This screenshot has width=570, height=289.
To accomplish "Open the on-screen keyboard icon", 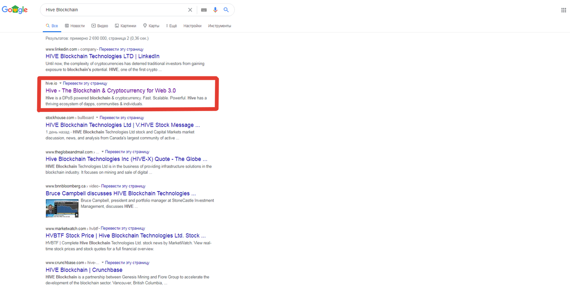I will (204, 9).
